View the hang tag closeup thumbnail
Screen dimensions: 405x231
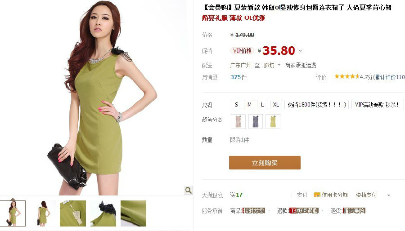pos(73,213)
